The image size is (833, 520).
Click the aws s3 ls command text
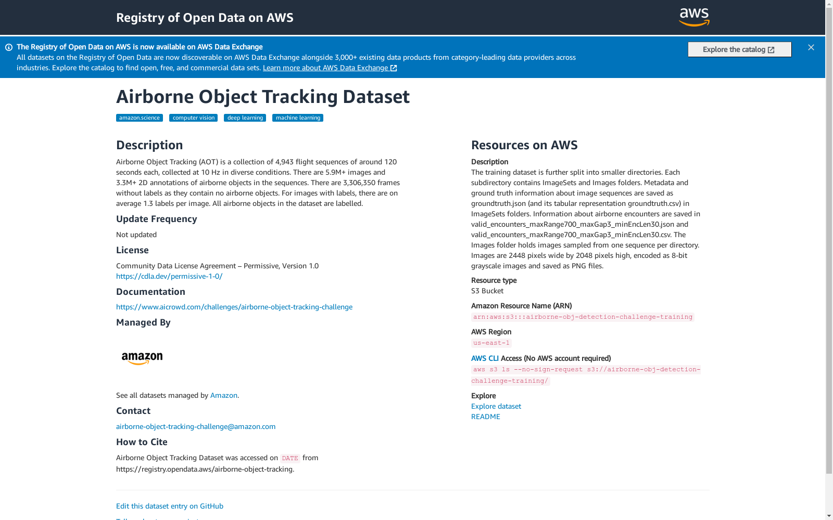pyautogui.click(x=586, y=375)
